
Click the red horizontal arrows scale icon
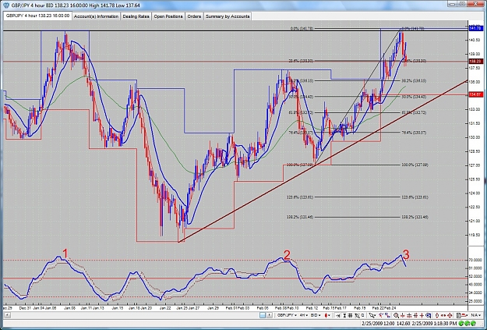click(443, 315)
